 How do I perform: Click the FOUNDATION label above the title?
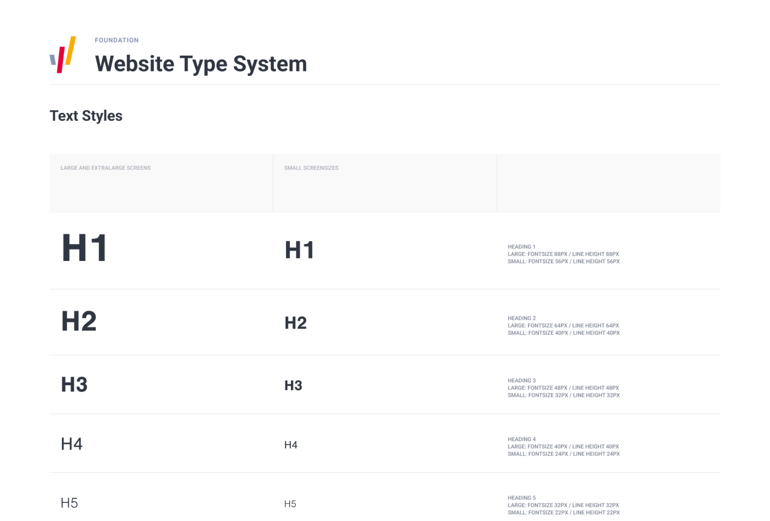point(116,40)
